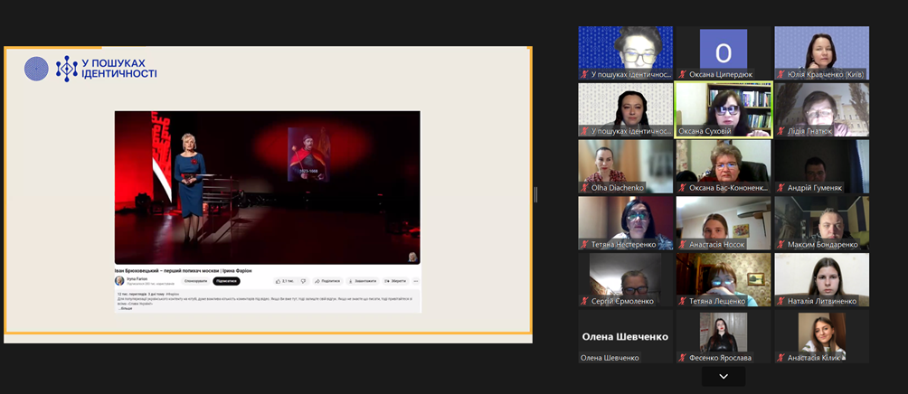Click the У пошуках ідентичності logo
Image resolution: width=908 pixels, height=394 pixels.
[x=90, y=69]
